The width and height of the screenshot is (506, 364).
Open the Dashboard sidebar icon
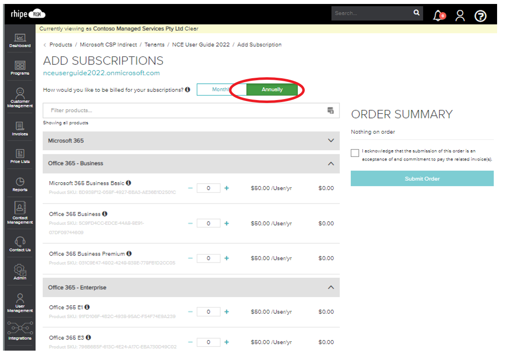pyautogui.click(x=20, y=41)
